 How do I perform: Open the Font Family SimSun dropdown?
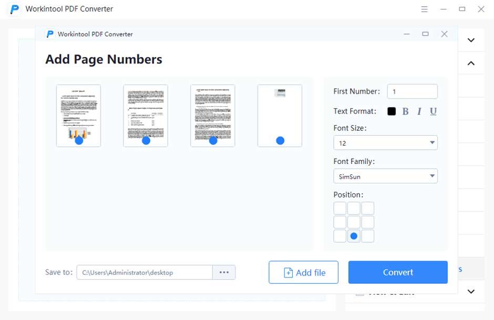tap(385, 176)
